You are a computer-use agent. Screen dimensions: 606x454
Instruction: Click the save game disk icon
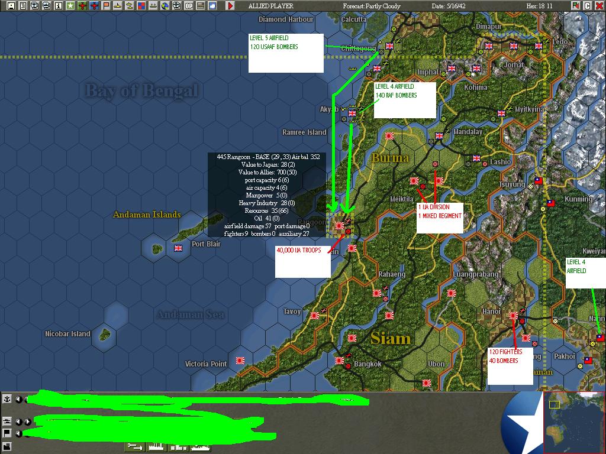(x=11, y=6)
